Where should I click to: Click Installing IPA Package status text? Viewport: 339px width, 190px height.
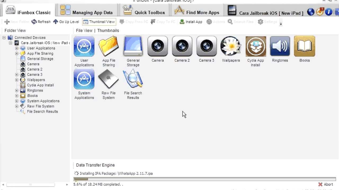coord(116,173)
